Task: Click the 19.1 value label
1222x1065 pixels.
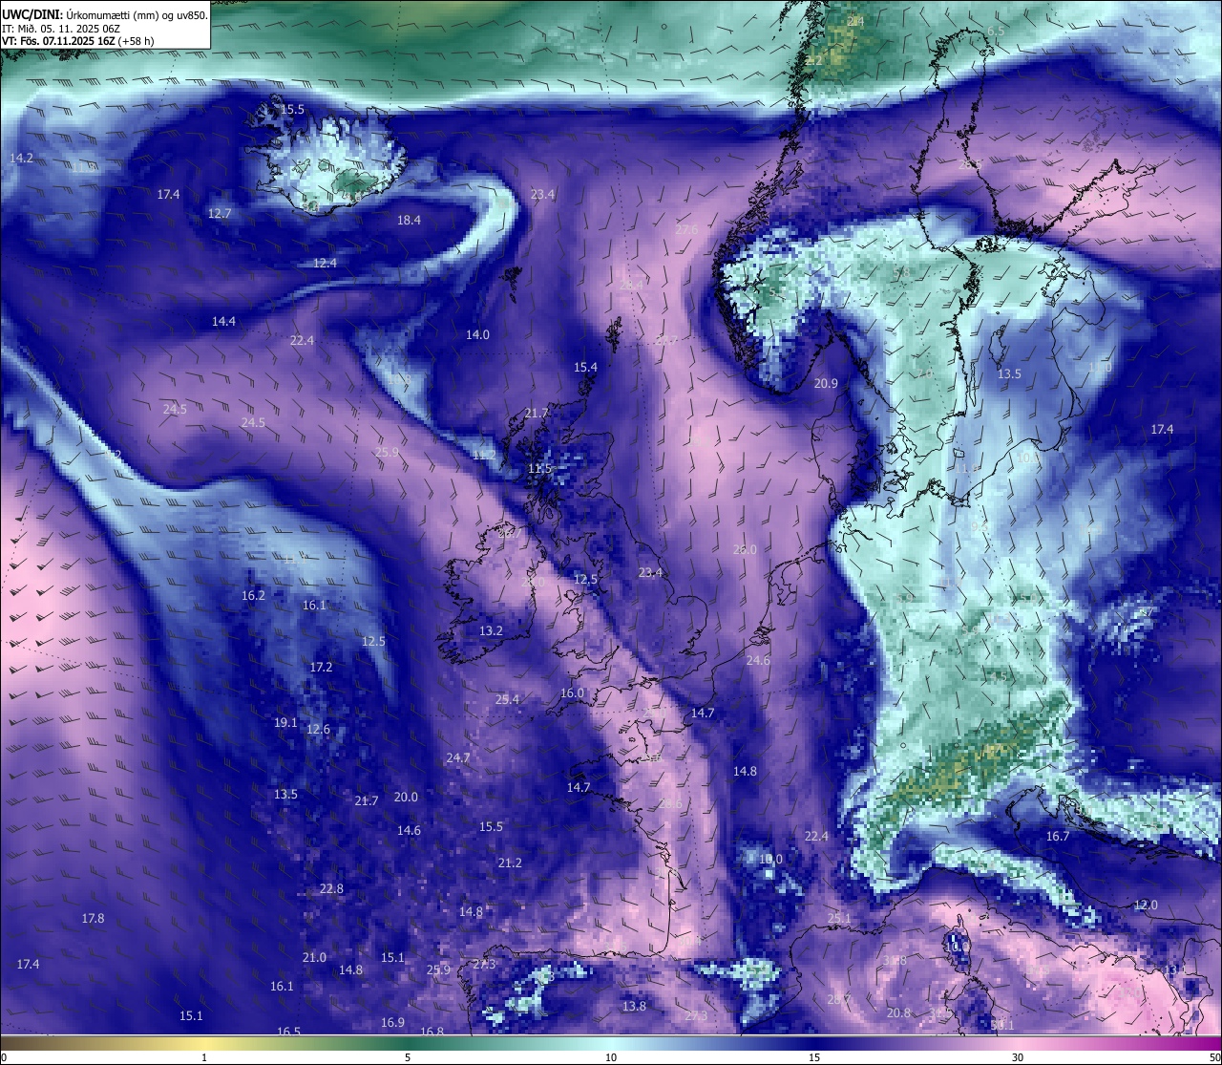Action: pyautogui.click(x=285, y=722)
